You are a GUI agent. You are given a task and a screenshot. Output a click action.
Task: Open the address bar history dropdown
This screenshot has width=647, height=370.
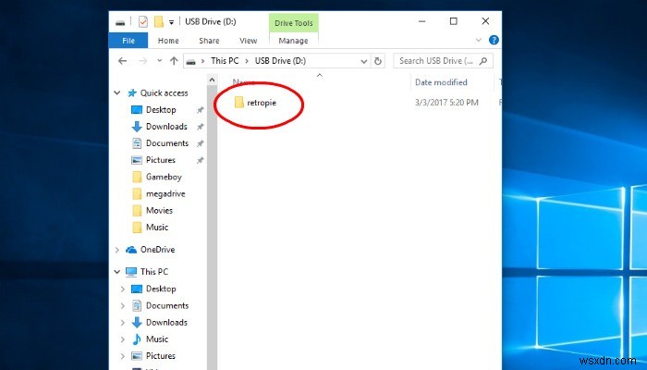click(x=363, y=61)
